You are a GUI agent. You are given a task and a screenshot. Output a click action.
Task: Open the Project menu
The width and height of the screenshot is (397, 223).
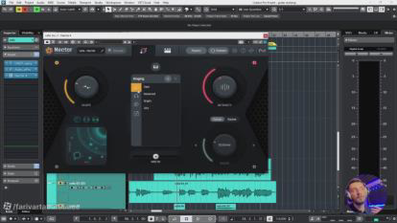[29, 2]
